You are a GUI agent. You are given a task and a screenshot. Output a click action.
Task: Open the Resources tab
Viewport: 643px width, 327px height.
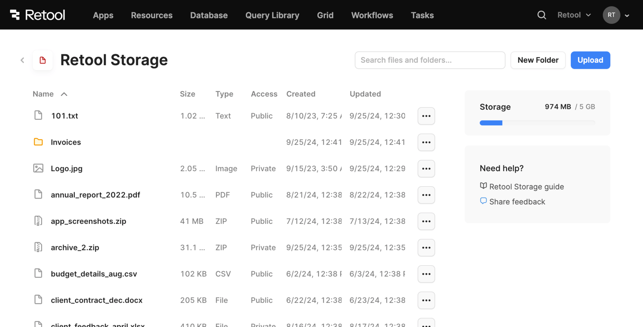151,15
